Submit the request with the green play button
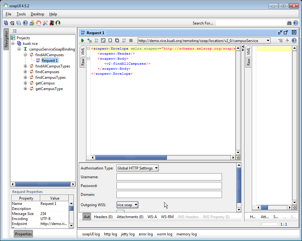This screenshot has width=302, height=241. [x=83, y=40]
